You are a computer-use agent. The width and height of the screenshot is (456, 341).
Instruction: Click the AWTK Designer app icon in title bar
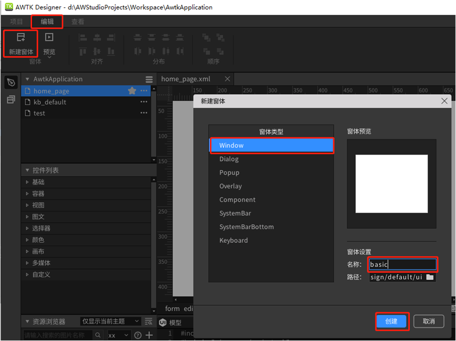(9, 7)
